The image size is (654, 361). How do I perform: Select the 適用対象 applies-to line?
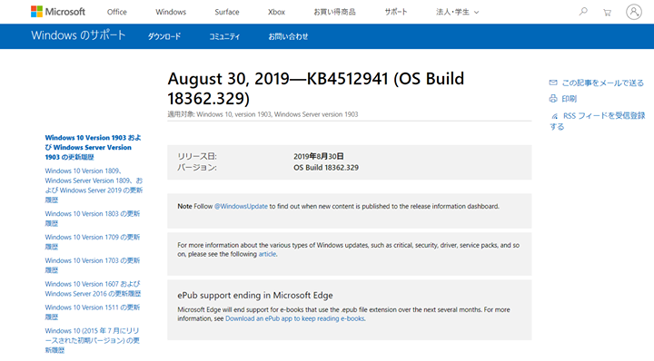tap(263, 114)
